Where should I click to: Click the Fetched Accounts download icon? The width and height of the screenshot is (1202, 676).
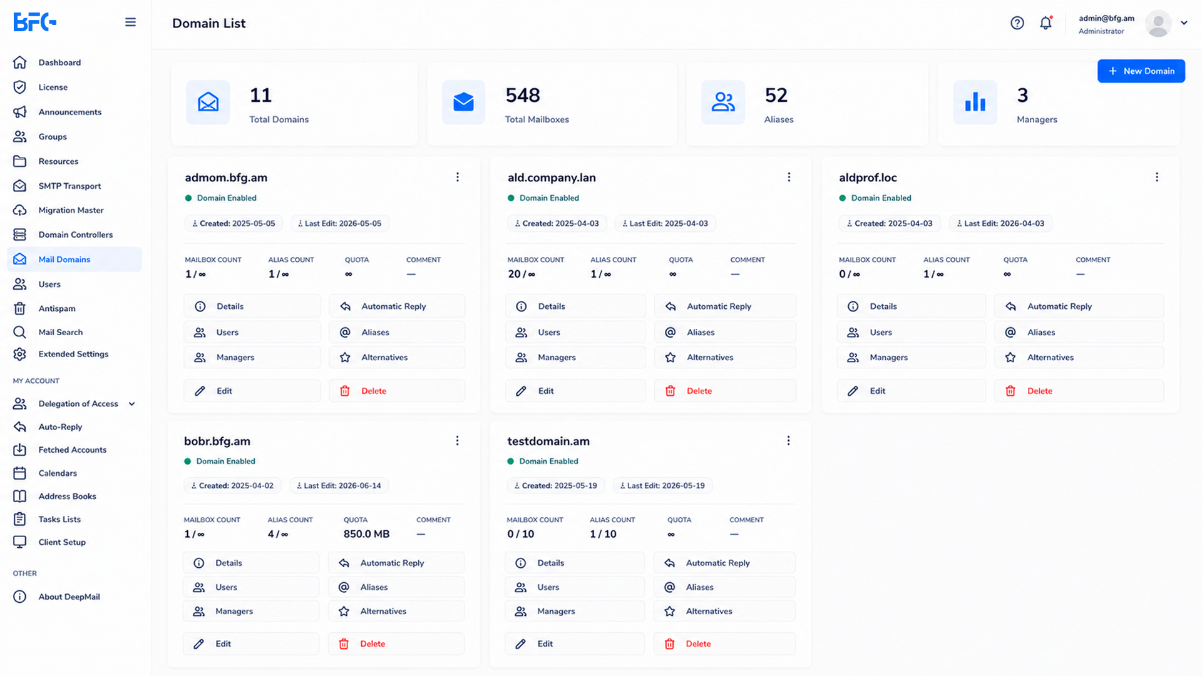pyautogui.click(x=20, y=450)
